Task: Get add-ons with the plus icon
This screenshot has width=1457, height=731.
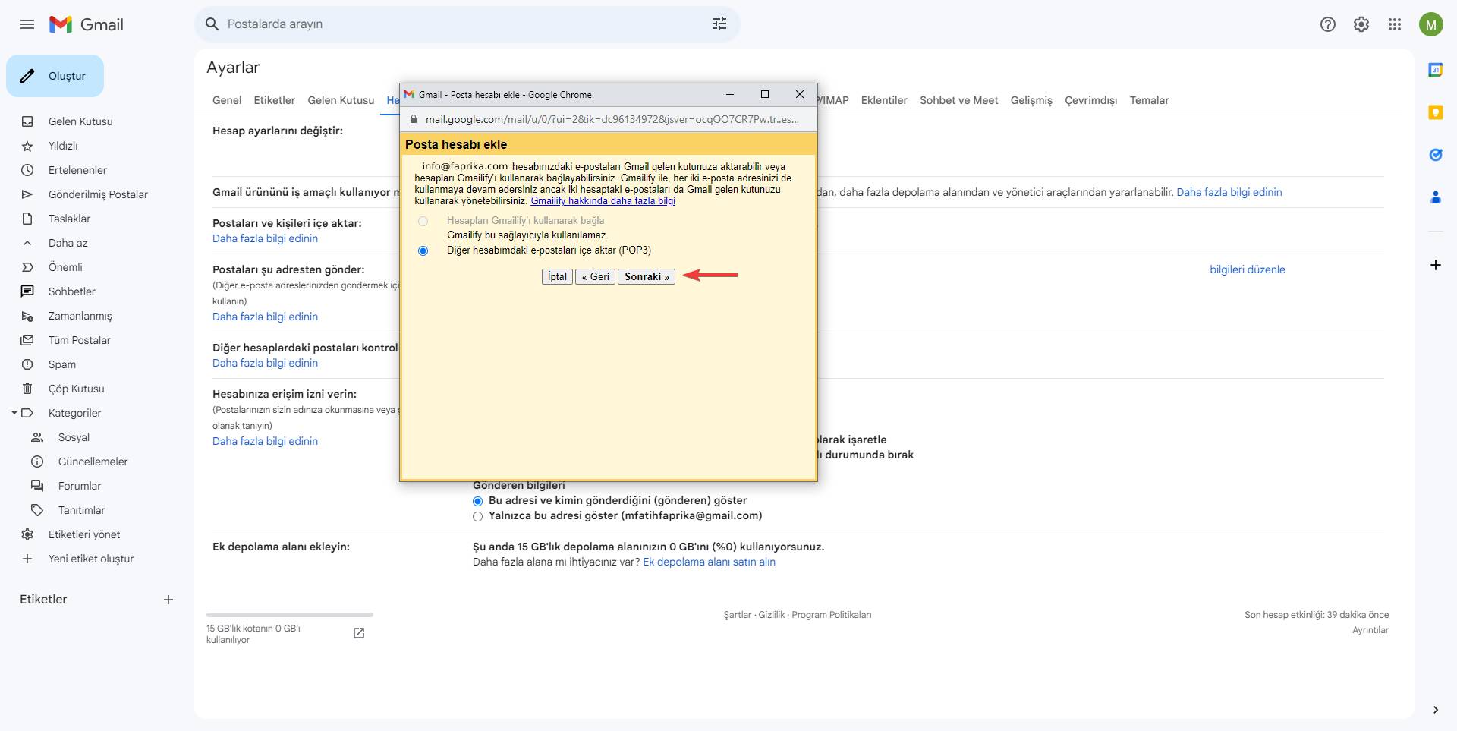Action: [1436, 265]
